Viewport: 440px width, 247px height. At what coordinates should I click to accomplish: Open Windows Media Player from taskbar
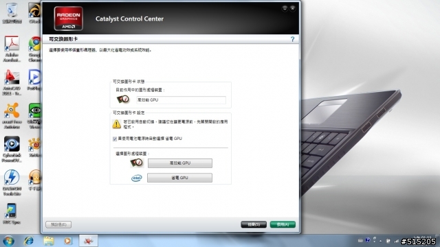point(67,241)
